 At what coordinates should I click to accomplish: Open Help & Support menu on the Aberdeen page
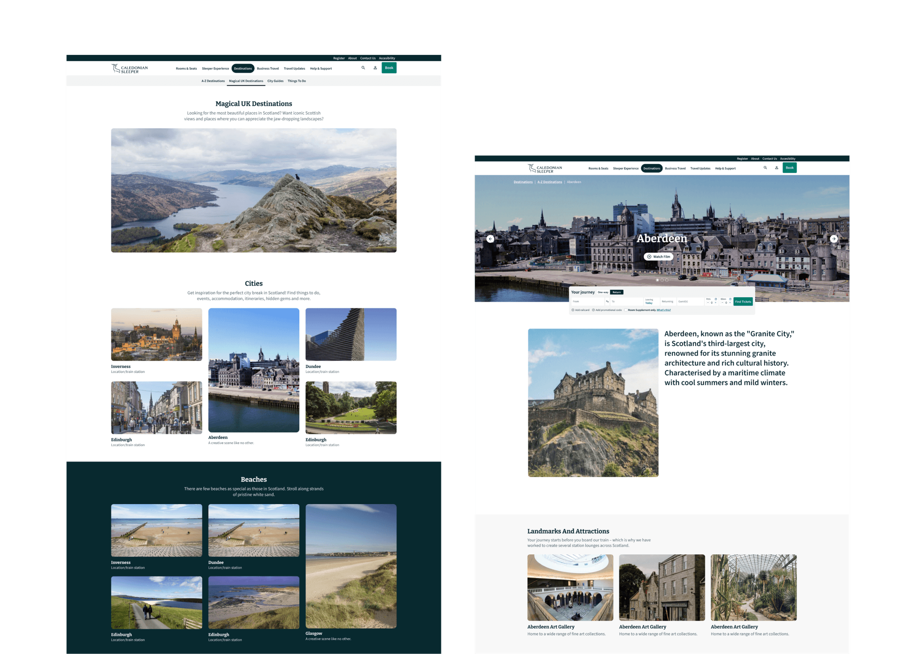click(x=725, y=169)
